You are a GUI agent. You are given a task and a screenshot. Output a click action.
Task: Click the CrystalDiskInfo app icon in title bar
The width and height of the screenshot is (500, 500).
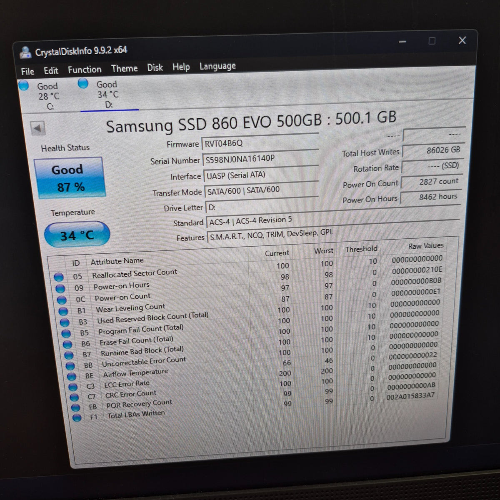(x=25, y=52)
